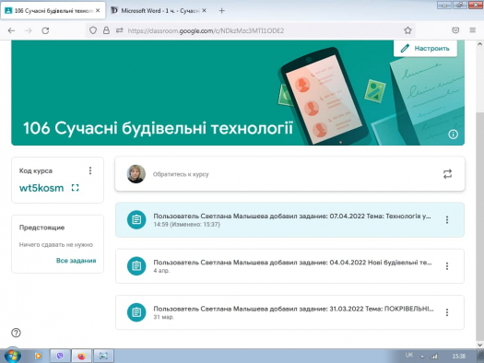Click the assignment icon of the 04.04.2022 post
The image size is (484, 363).
click(136, 266)
